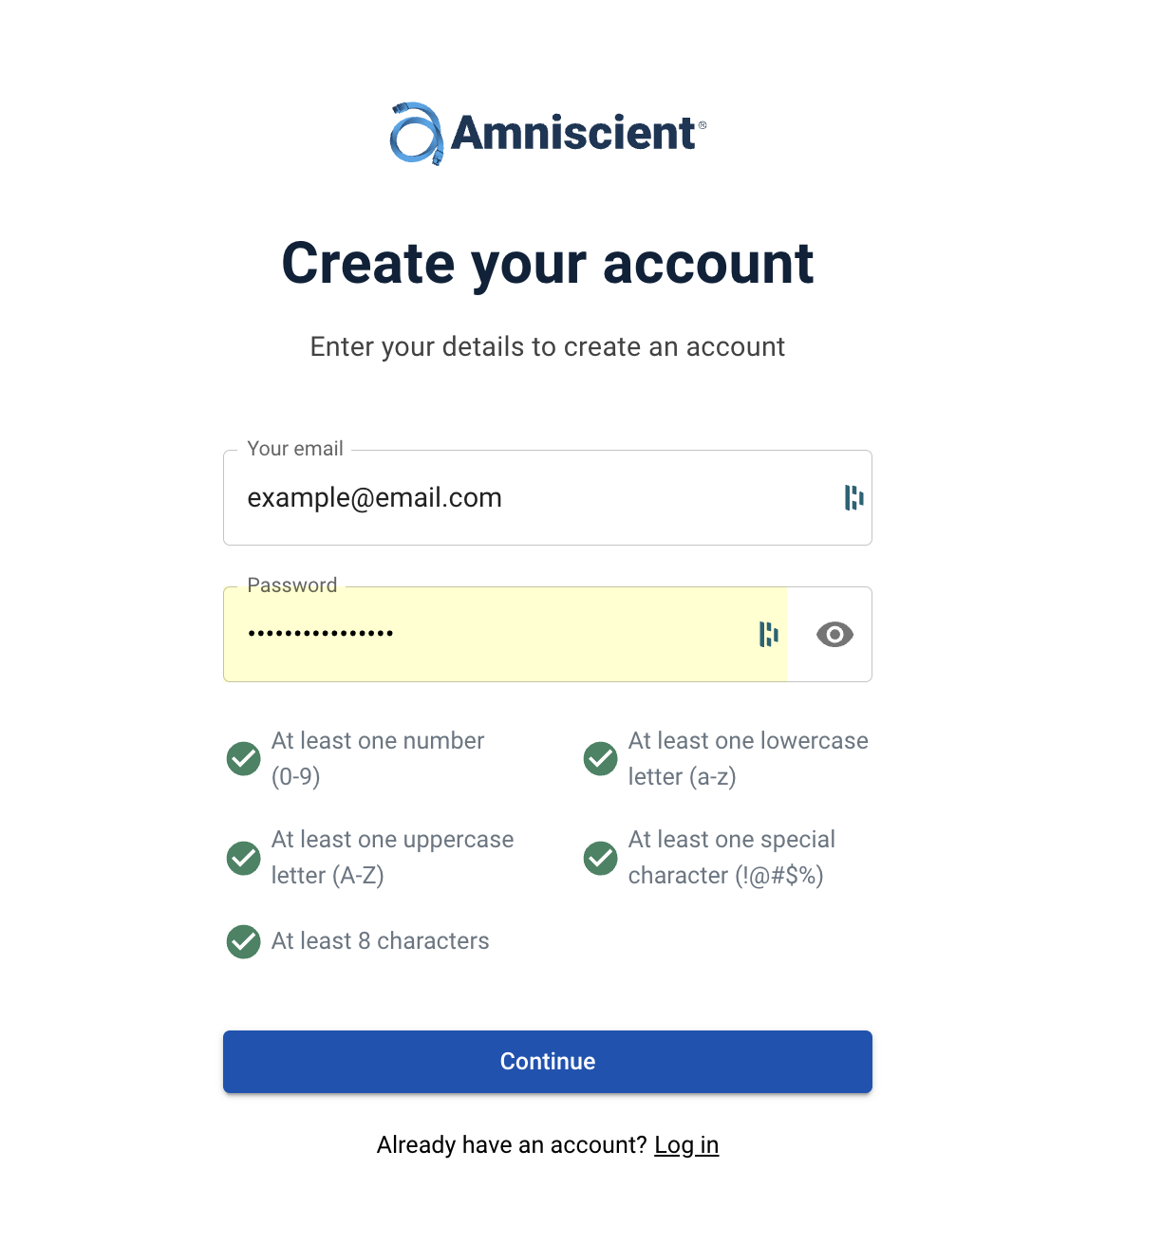The image size is (1162, 1243).
Task: Focus the Your email input field
Action: pyautogui.click(x=532, y=498)
